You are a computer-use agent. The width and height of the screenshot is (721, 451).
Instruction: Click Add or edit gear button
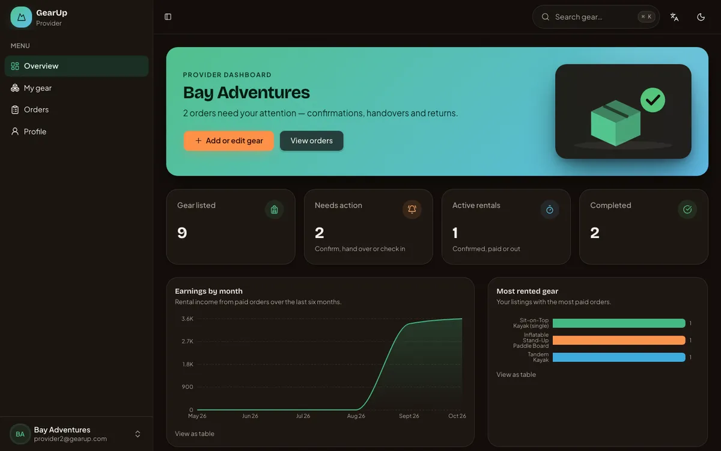coord(229,141)
